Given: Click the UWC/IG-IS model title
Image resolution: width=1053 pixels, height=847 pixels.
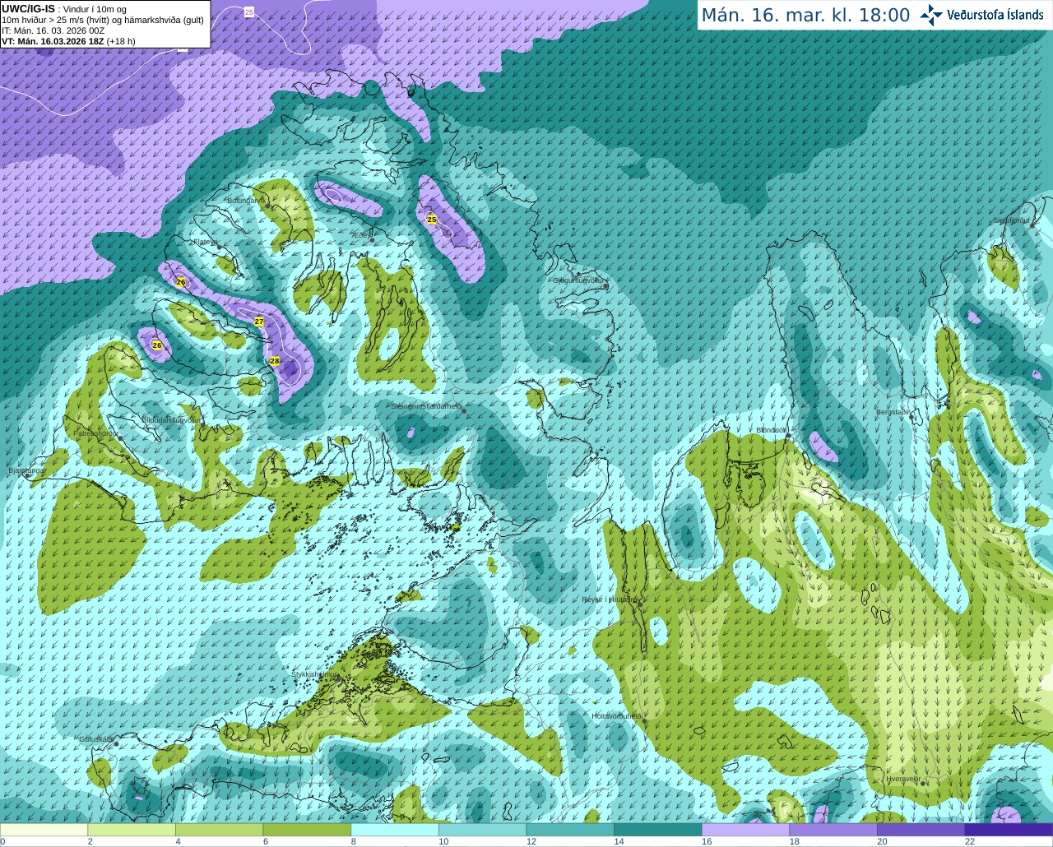Looking at the screenshot, I should pos(29,8).
